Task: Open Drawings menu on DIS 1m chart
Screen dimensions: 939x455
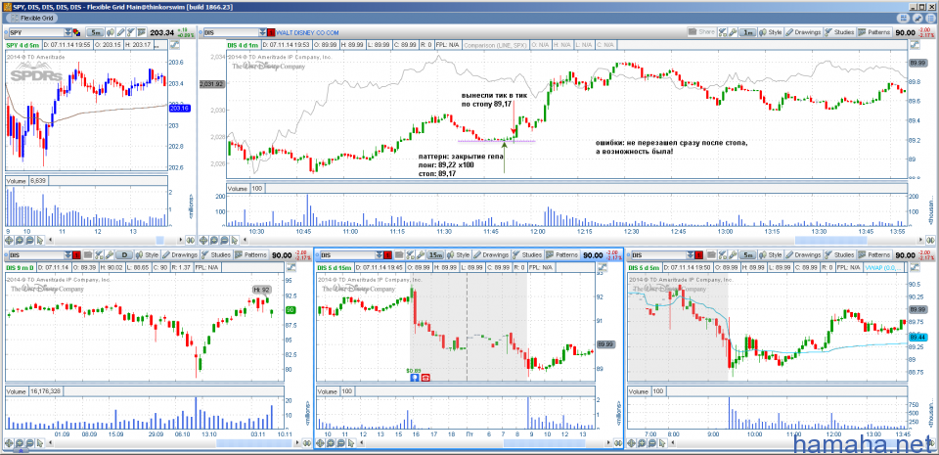Action: tap(803, 32)
